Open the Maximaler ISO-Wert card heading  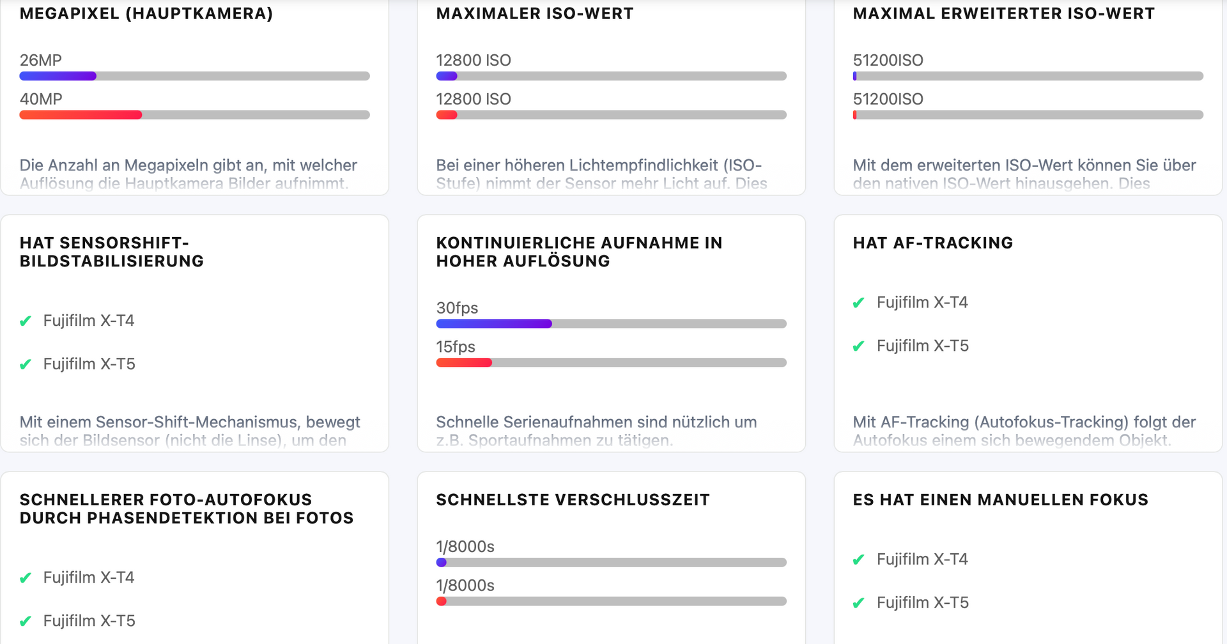535,13
